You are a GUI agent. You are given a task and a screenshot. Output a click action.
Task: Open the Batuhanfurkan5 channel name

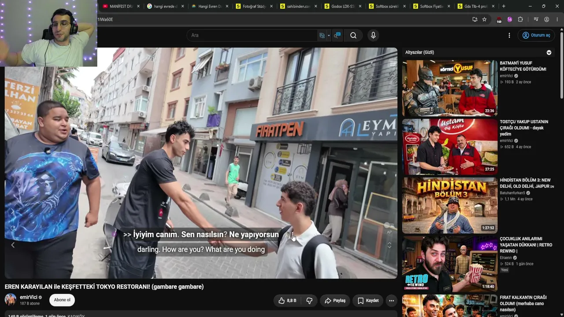pyautogui.click(x=512, y=193)
